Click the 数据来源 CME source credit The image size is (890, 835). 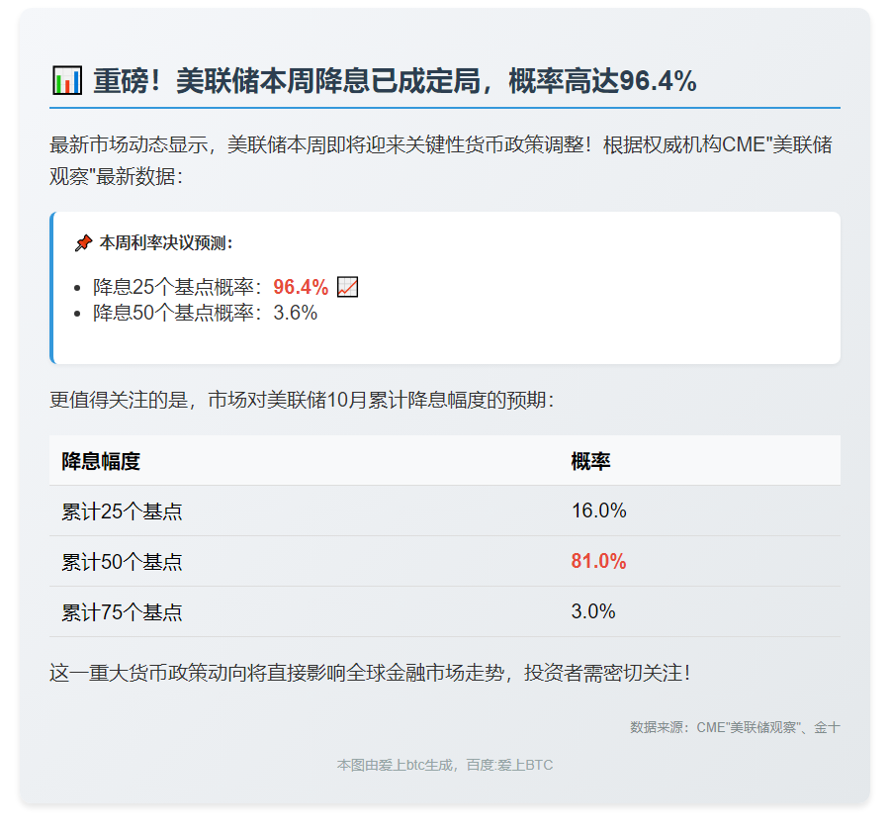[x=735, y=727]
